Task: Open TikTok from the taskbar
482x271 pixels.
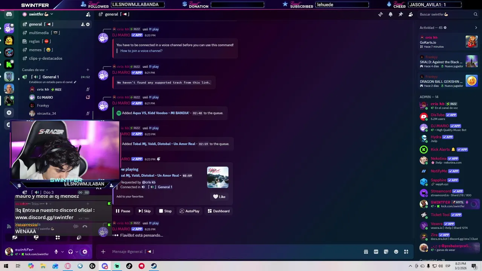Action: coord(129,266)
